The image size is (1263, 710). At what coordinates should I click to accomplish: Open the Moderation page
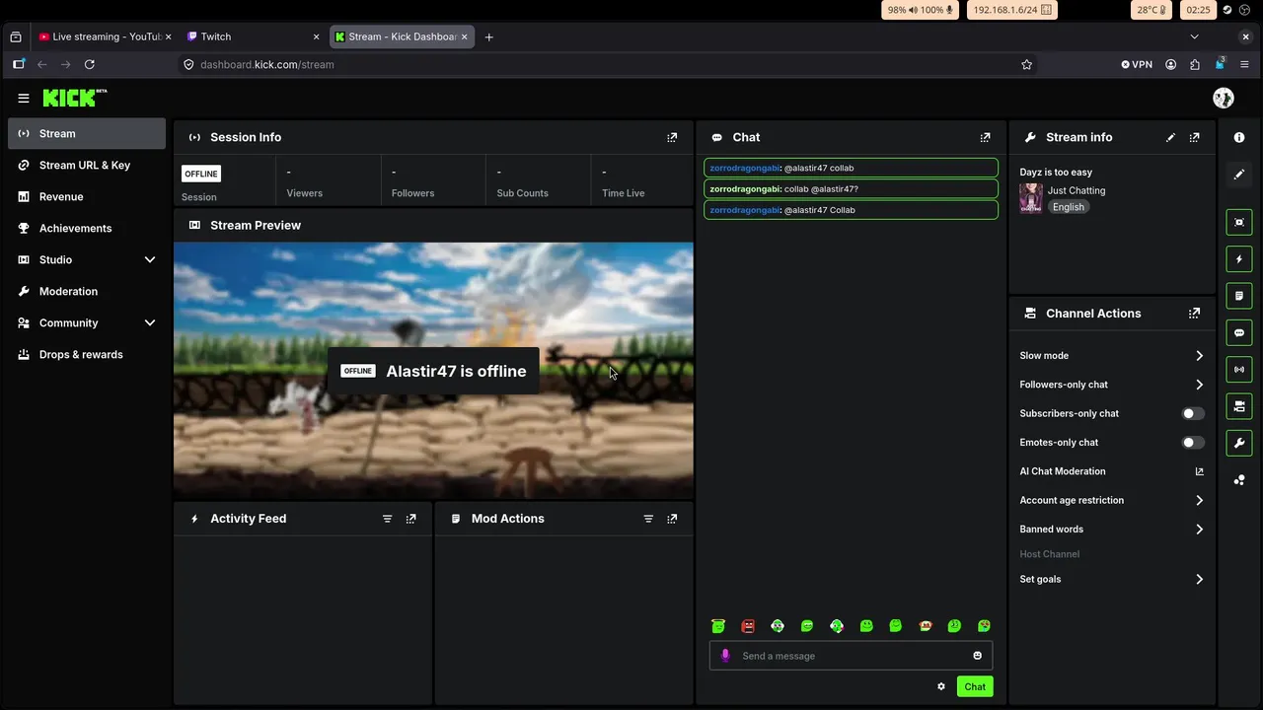click(x=87, y=291)
